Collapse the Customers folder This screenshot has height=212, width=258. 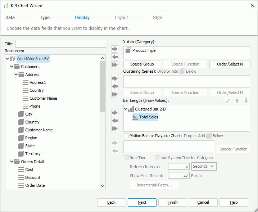[12, 67]
